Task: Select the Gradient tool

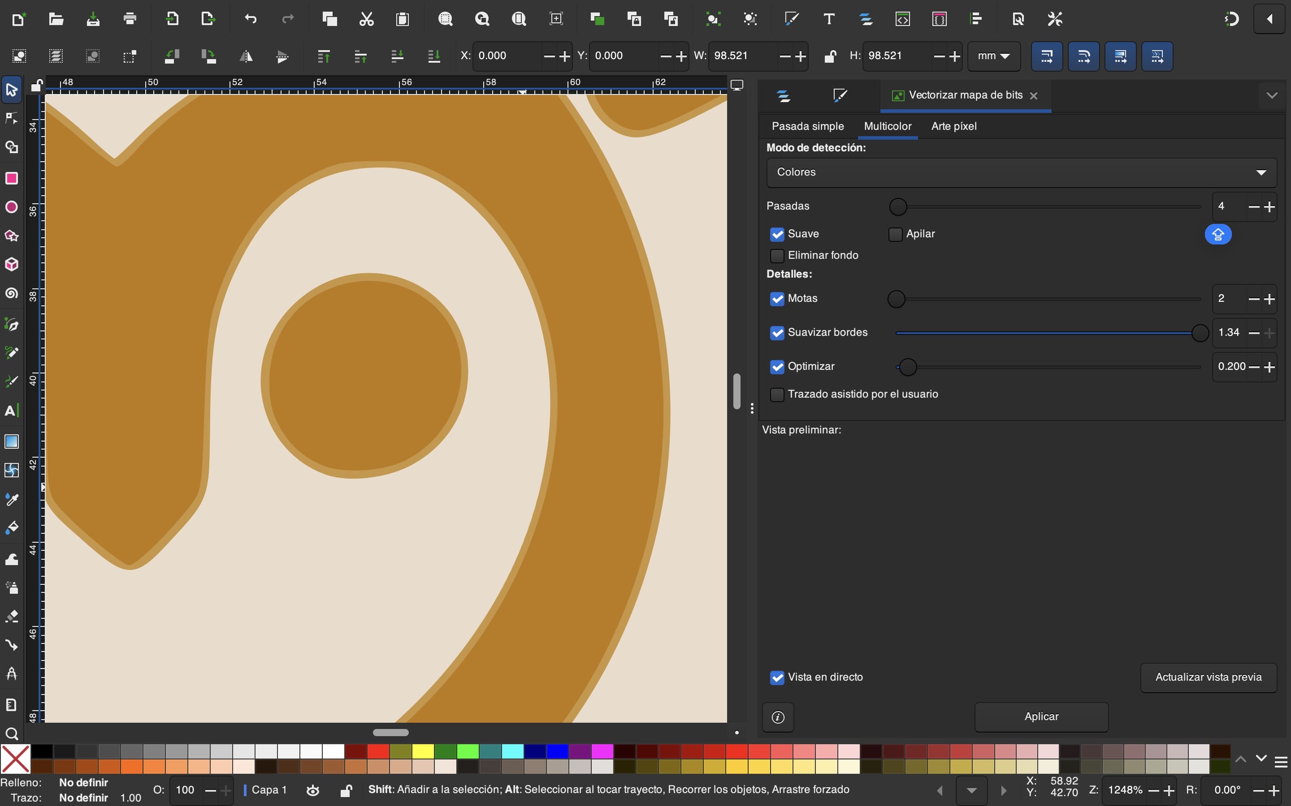Action: click(11, 442)
